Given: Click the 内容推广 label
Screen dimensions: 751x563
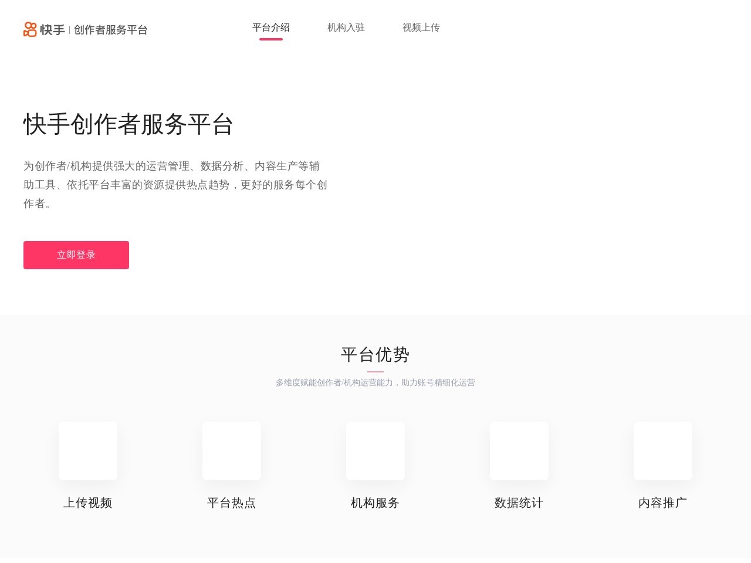Looking at the screenshot, I should click(x=663, y=503).
